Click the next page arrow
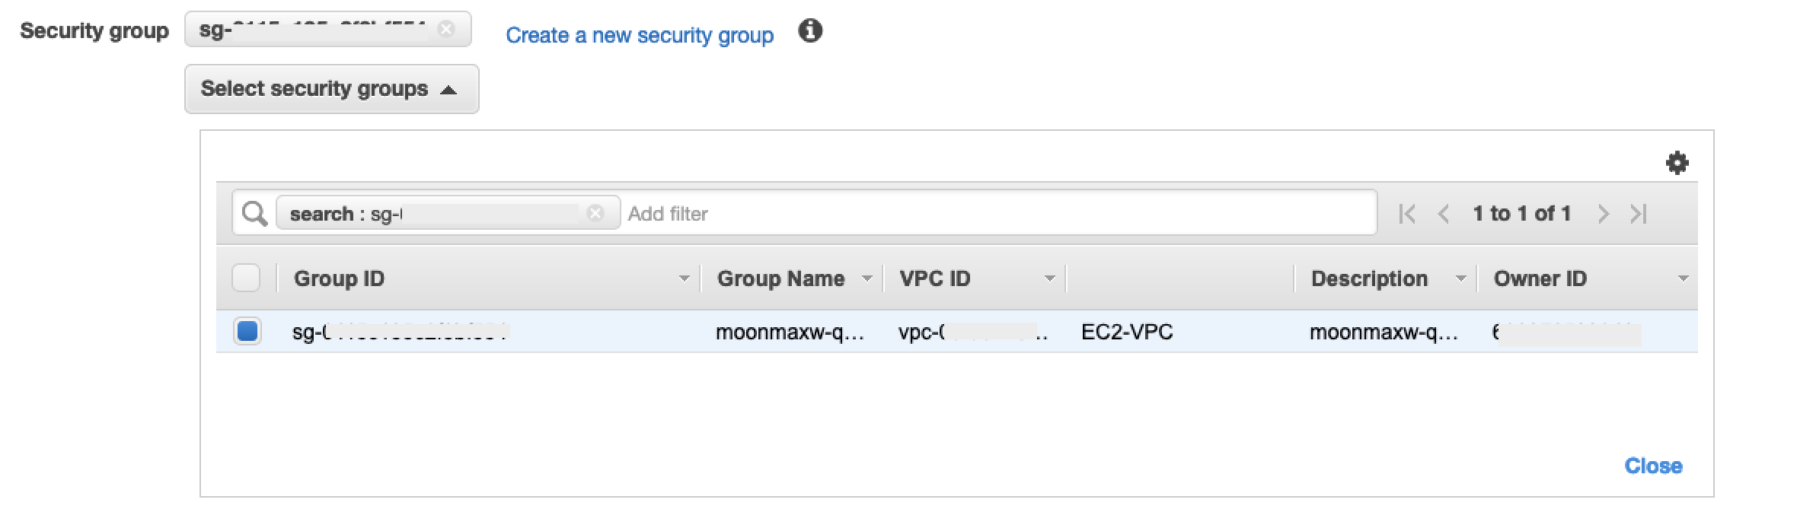 pos(1604,214)
